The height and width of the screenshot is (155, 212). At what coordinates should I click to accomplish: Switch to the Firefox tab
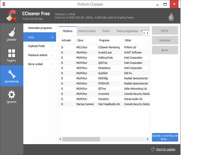(x=106, y=31)
